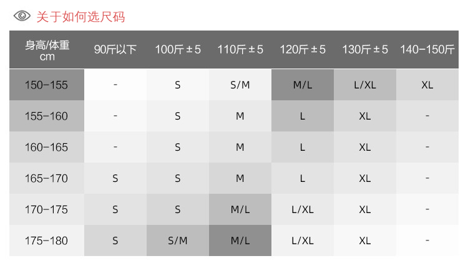Click the 150-155 height row label
This screenshot has height=271, width=468.
tap(47, 85)
